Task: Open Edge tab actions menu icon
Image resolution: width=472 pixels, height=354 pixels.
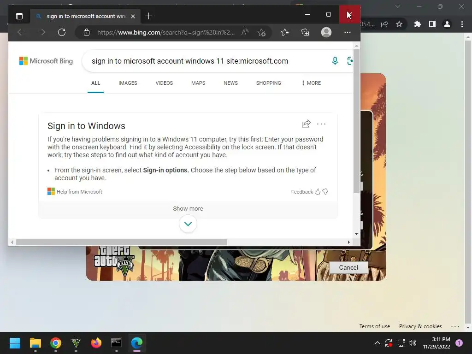Action: pyautogui.click(x=19, y=16)
